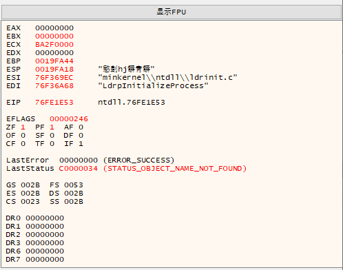The height and width of the screenshot is (270, 343).
Task: Select the DS segment value 002B
Action: [x=74, y=194]
